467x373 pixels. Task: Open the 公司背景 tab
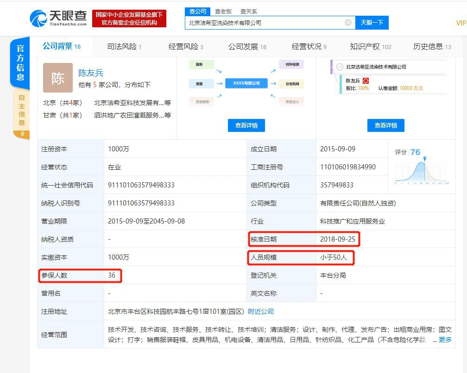[x=62, y=46]
